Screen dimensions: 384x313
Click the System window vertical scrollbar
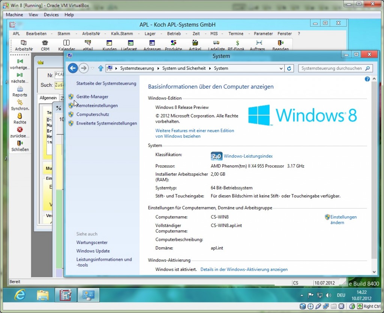[x=374, y=176]
